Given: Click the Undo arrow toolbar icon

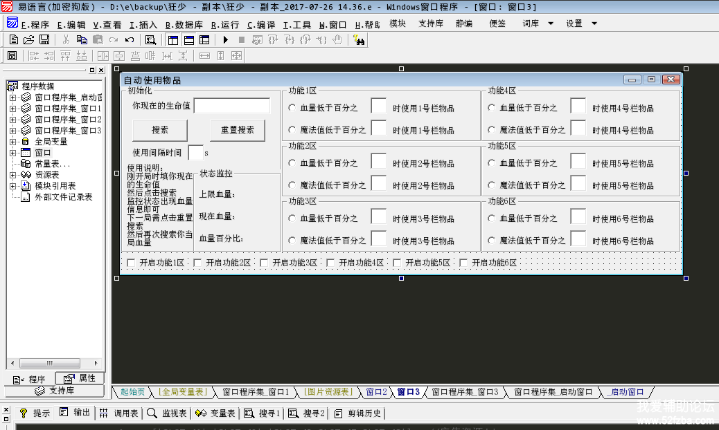Looking at the screenshot, I should pyautogui.click(x=130, y=40).
